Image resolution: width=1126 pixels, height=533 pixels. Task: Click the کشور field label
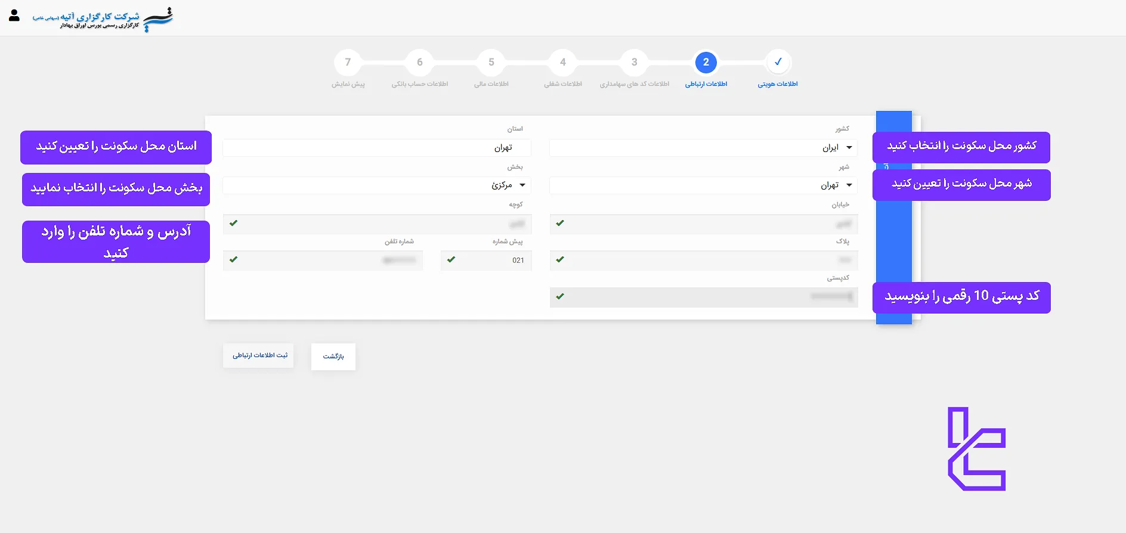[x=842, y=129]
